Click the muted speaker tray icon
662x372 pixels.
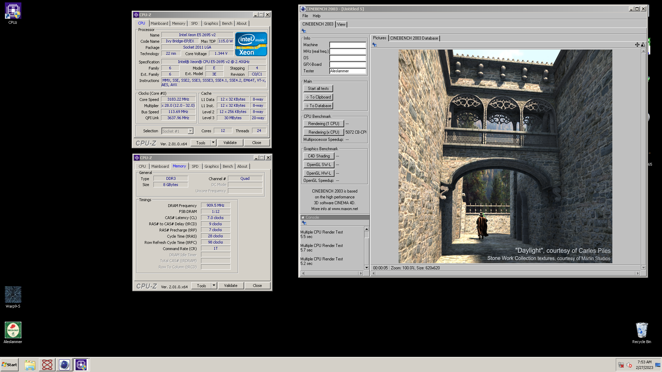click(x=629, y=365)
